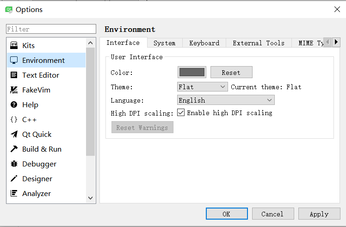Switch to the MIME Types tab
The width and height of the screenshot is (346, 227).
coord(308,43)
